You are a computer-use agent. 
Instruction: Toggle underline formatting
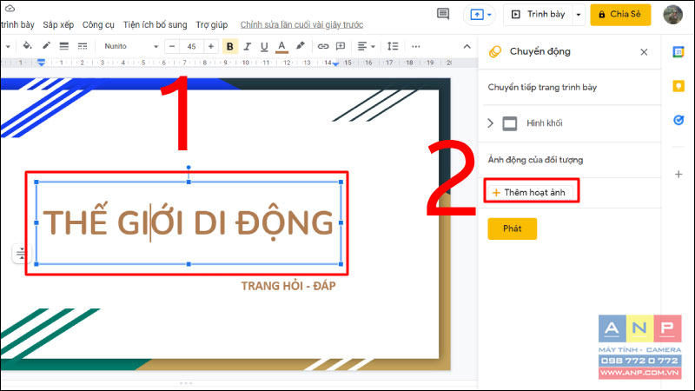pyautogui.click(x=264, y=46)
